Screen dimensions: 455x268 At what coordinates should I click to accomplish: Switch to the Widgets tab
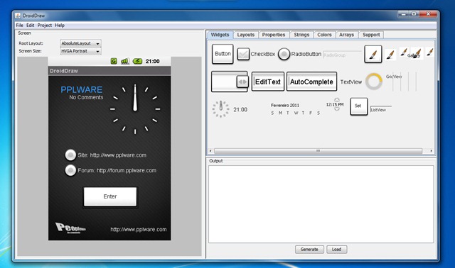[x=220, y=35]
